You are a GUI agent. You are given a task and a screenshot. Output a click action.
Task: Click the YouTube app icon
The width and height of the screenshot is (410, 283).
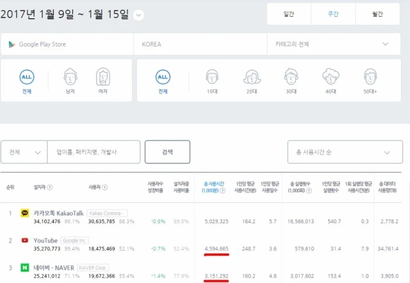coord(24,240)
